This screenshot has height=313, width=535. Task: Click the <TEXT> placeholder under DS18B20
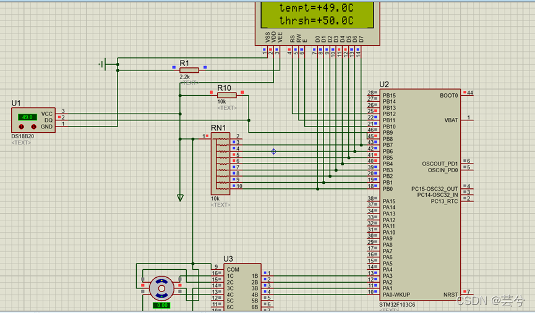click(x=21, y=143)
